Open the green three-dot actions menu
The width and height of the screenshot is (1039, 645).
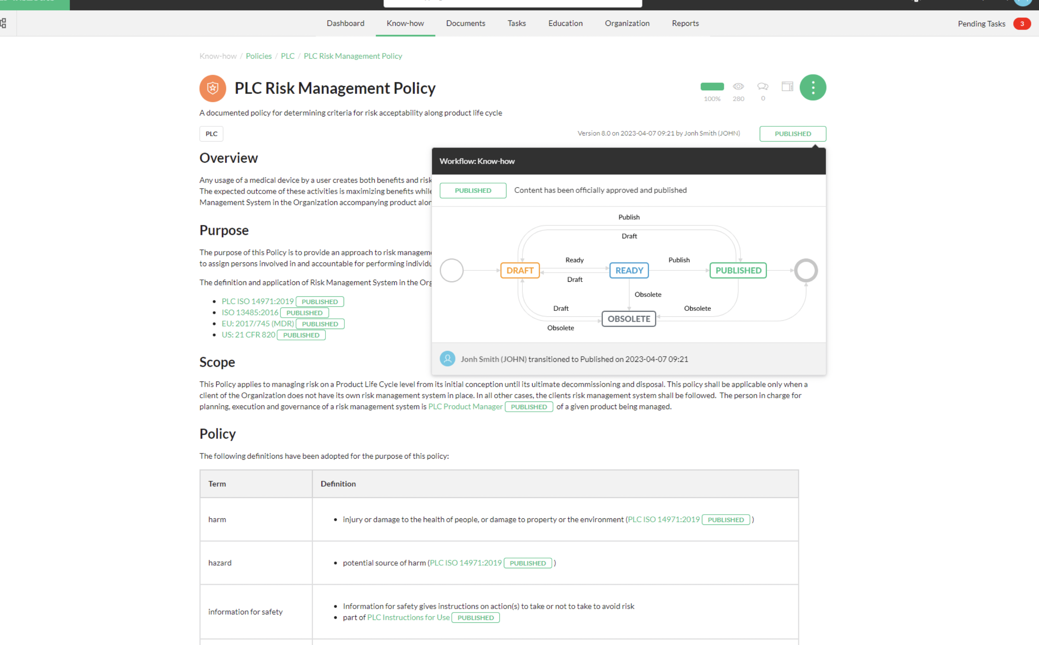coord(813,87)
